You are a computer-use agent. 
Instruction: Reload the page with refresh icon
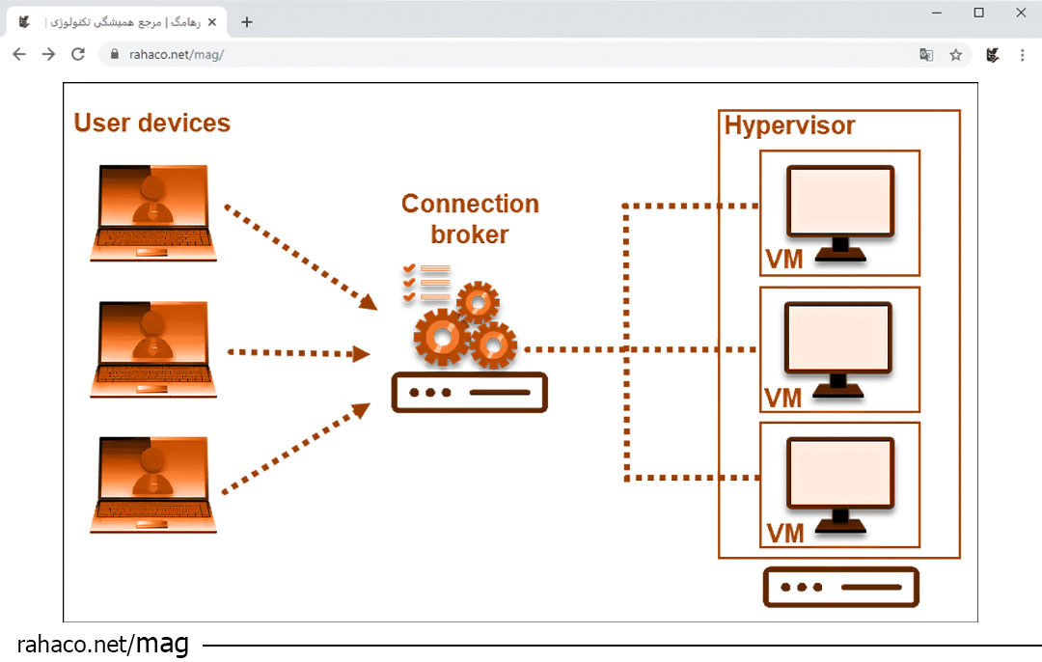click(x=78, y=55)
